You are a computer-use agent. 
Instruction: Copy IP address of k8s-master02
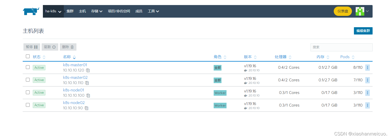pyautogui.click(x=87, y=83)
